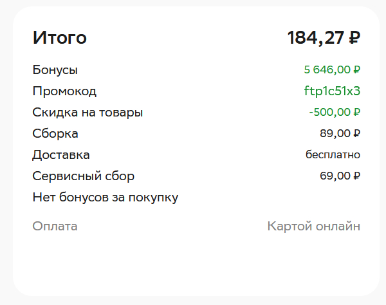Click the Сборка row label
Viewport: 386px width, 305px height.
55,133
